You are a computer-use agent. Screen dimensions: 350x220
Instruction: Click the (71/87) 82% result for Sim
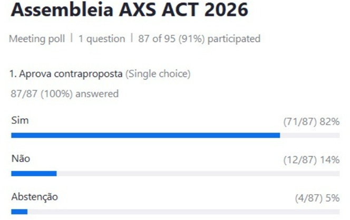click(312, 122)
